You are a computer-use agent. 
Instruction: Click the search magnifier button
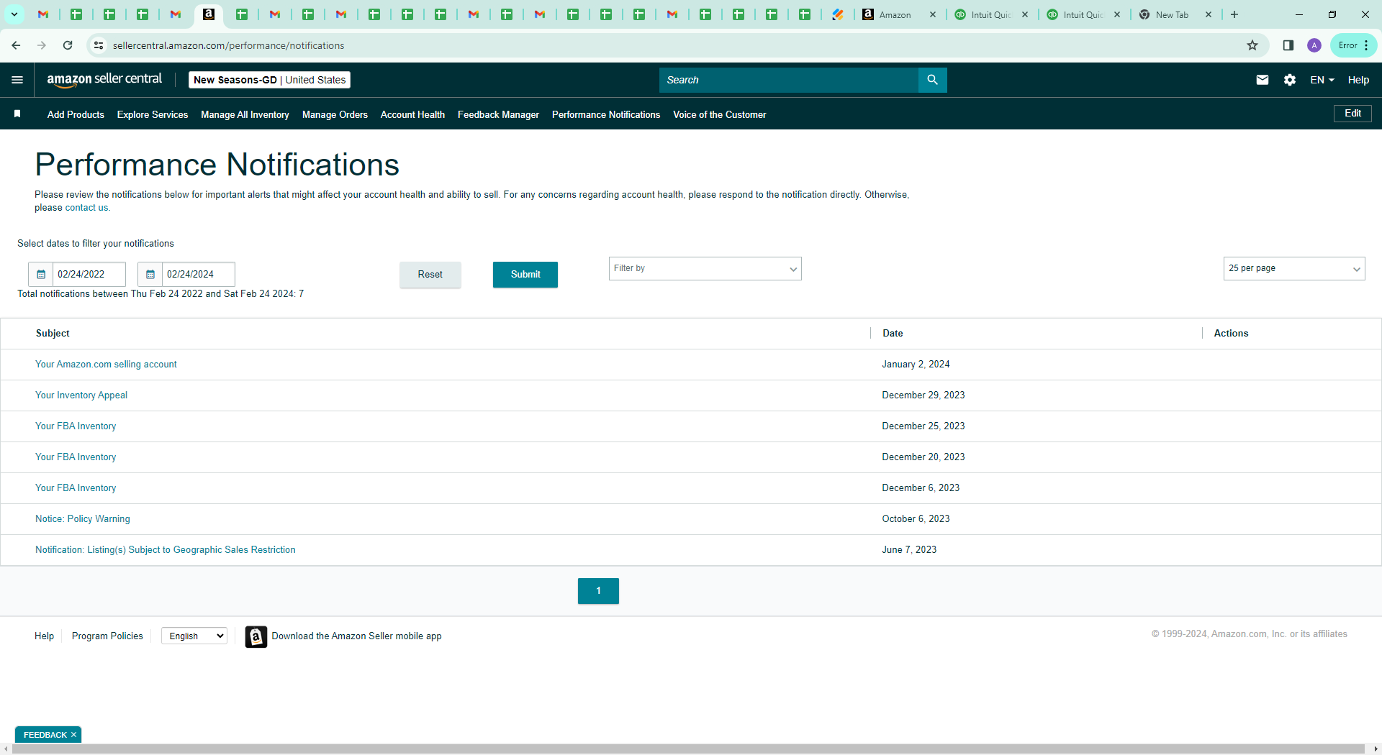(x=932, y=80)
